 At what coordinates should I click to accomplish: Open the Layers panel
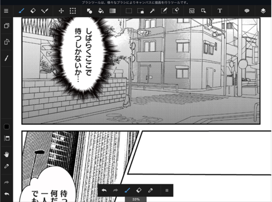[x=263, y=11]
